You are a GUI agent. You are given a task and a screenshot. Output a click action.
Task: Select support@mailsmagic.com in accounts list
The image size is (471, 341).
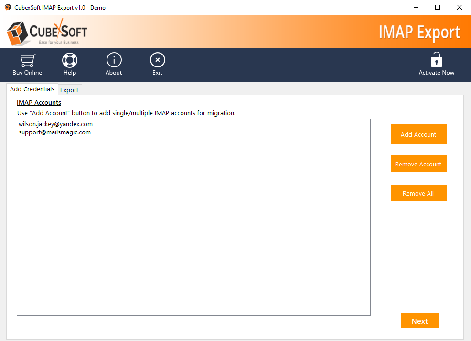pyautogui.click(x=54, y=132)
